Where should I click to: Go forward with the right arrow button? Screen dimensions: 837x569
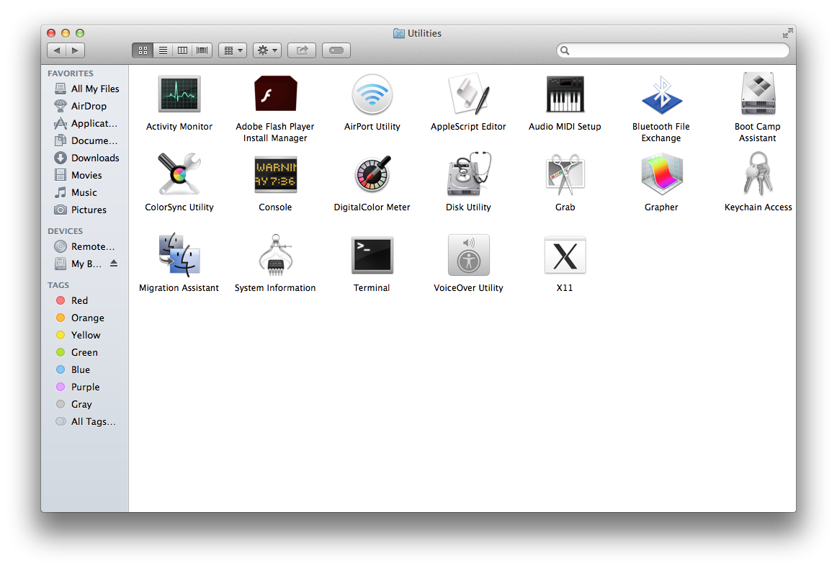75,50
